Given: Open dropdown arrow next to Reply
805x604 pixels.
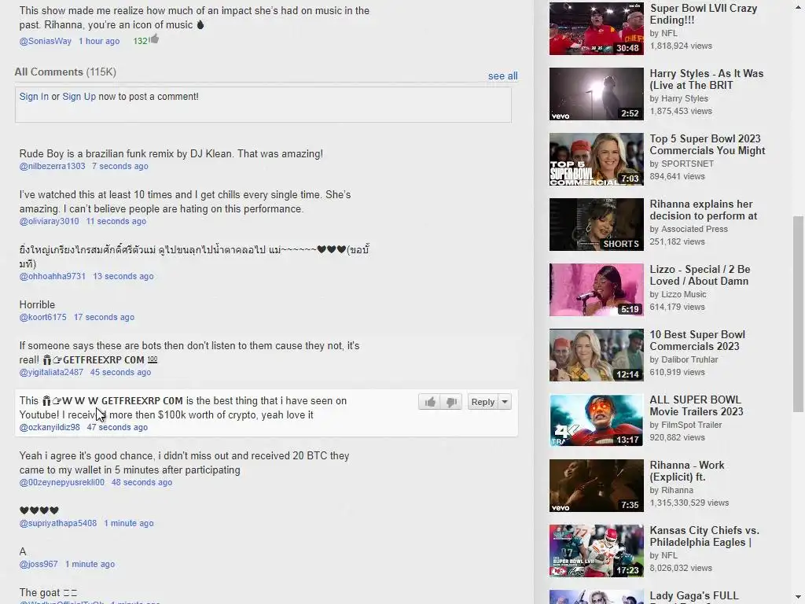Looking at the screenshot, I should pos(505,402).
